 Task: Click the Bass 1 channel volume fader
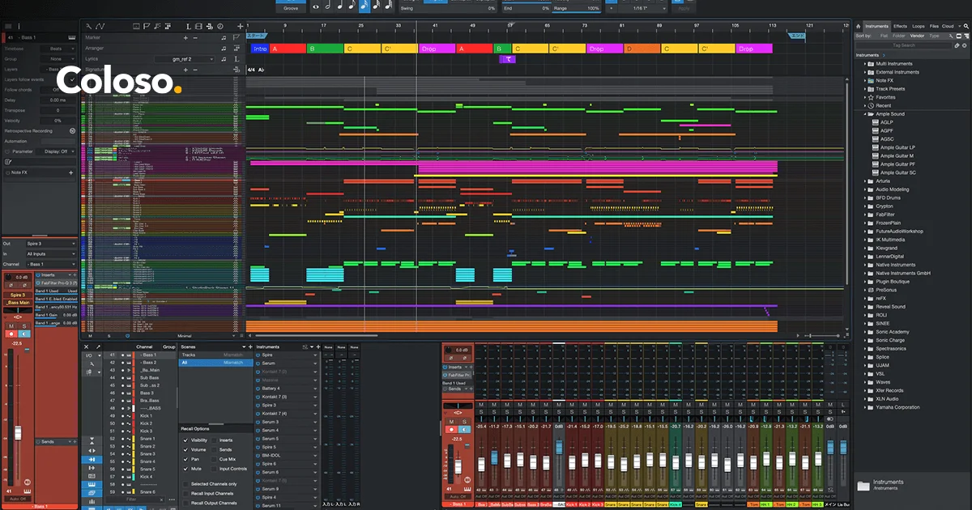pyautogui.click(x=17, y=431)
